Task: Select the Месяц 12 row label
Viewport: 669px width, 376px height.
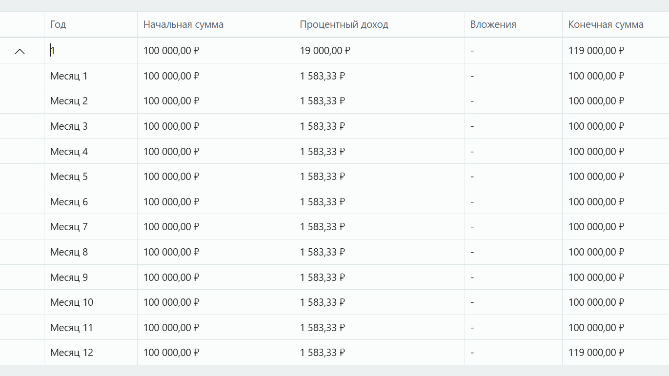Action: 72,353
